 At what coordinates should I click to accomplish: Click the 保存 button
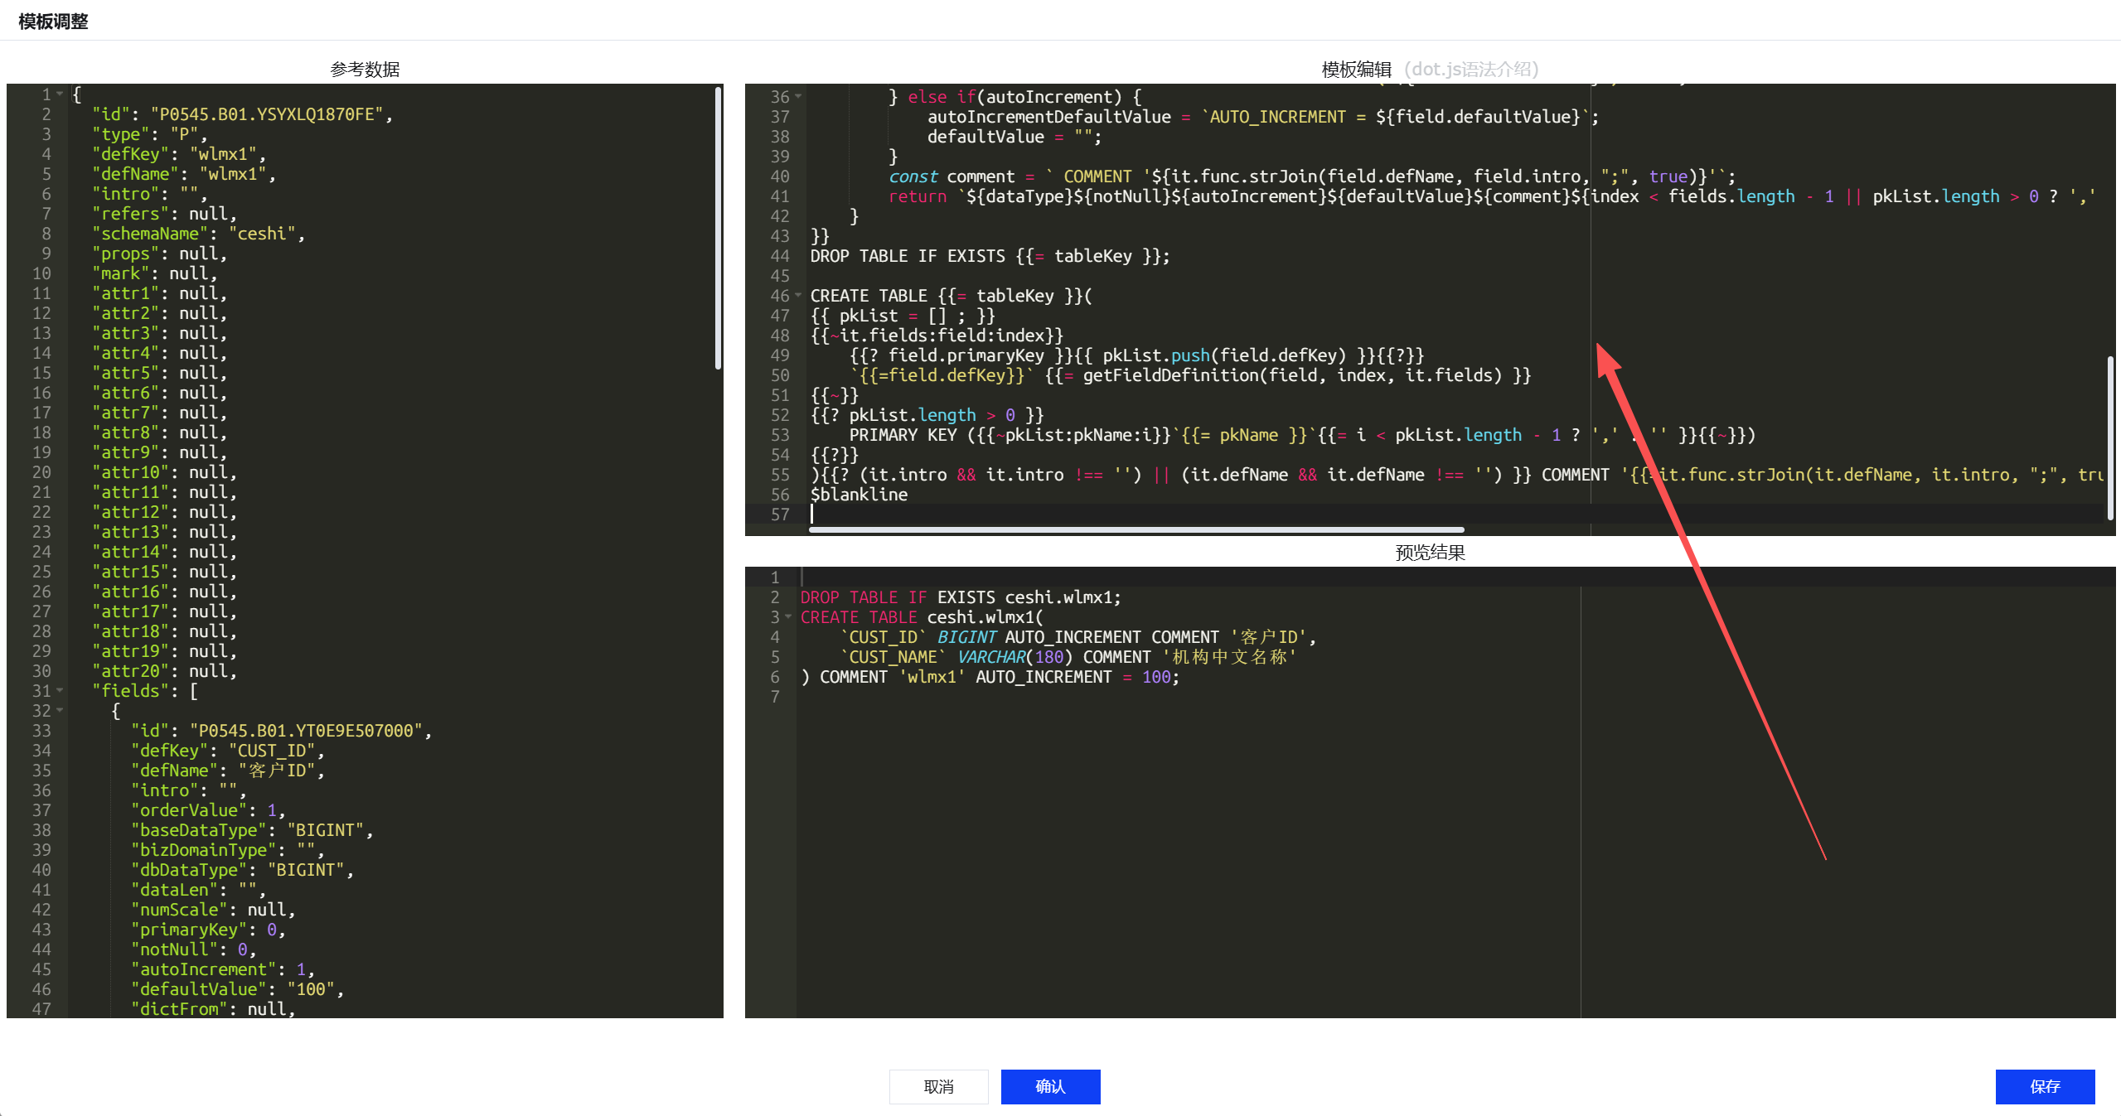[x=2044, y=1086]
